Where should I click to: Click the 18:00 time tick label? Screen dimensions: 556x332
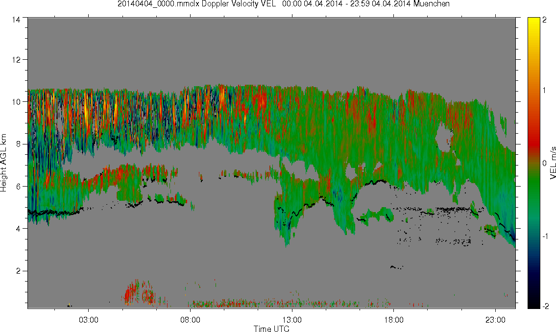click(x=393, y=320)
